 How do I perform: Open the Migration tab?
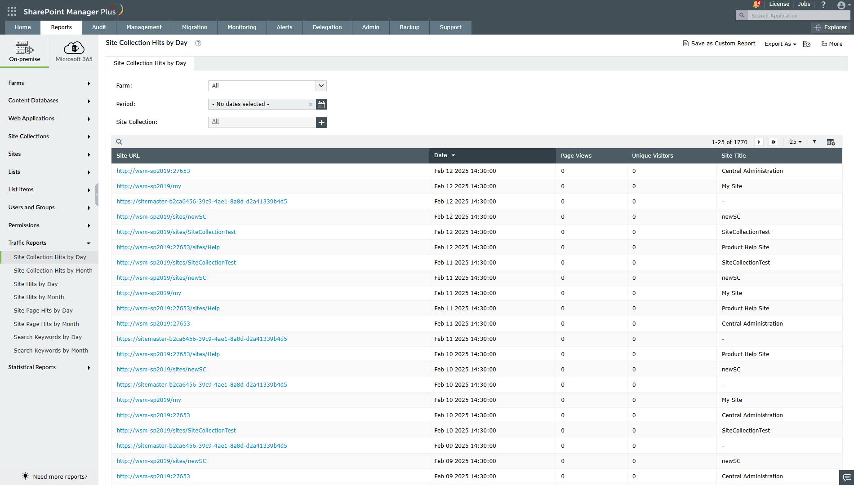pos(195,27)
